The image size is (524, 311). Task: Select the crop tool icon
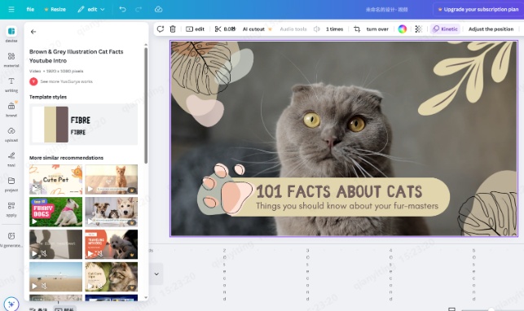click(x=357, y=29)
